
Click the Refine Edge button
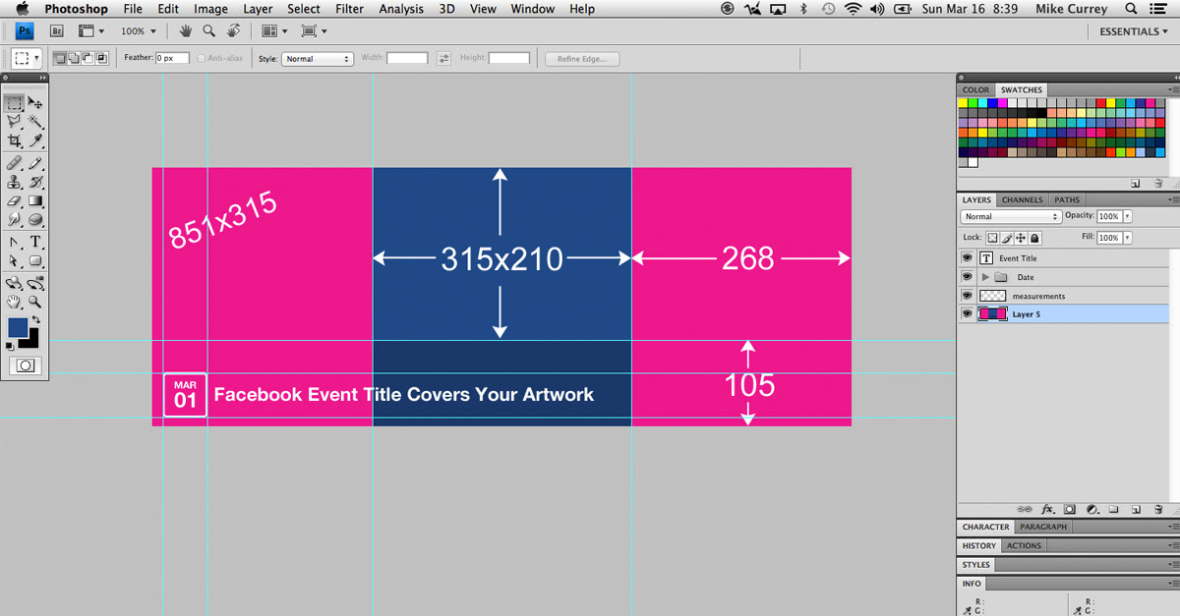tap(582, 59)
